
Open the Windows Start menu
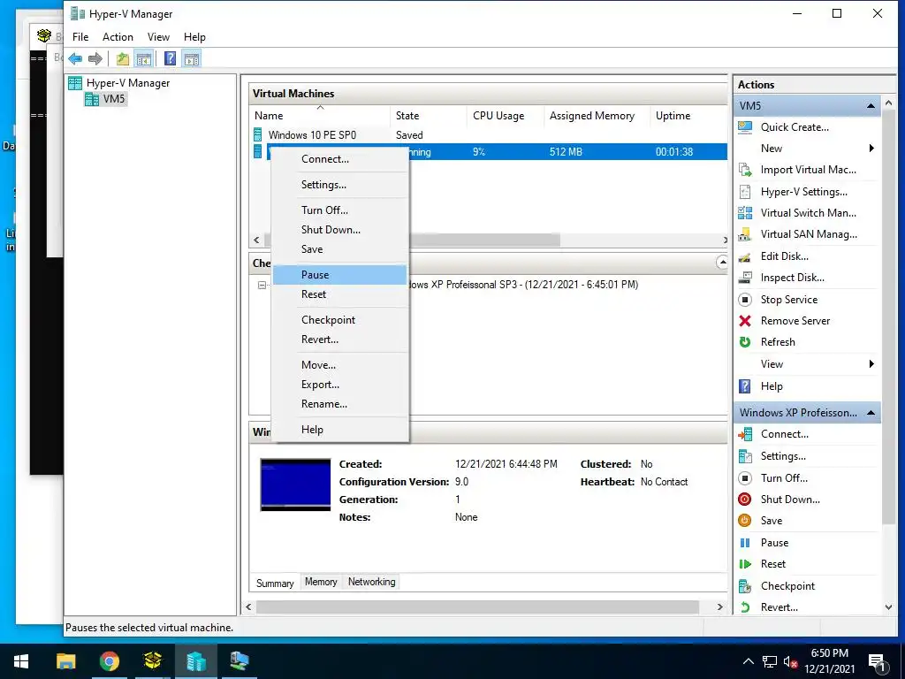pos(21,661)
